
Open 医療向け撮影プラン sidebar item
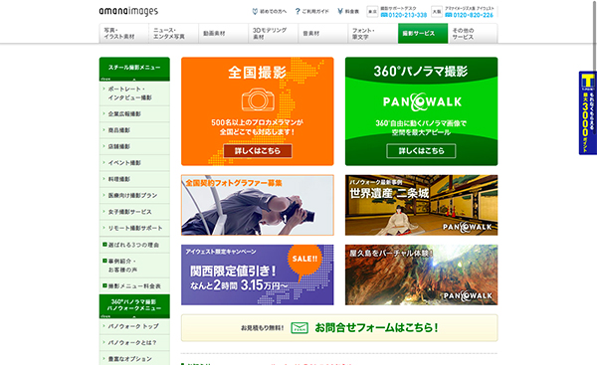click(134, 196)
